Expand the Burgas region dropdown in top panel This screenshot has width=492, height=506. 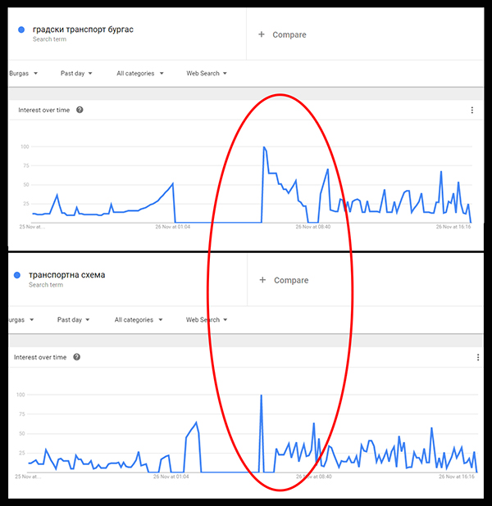tap(23, 73)
